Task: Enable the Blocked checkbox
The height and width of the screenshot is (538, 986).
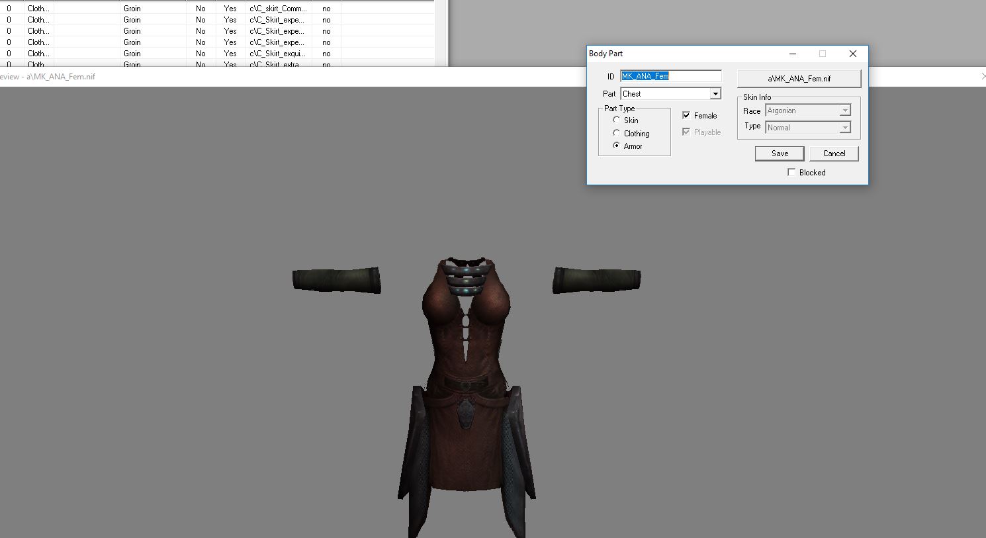Action: (791, 172)
